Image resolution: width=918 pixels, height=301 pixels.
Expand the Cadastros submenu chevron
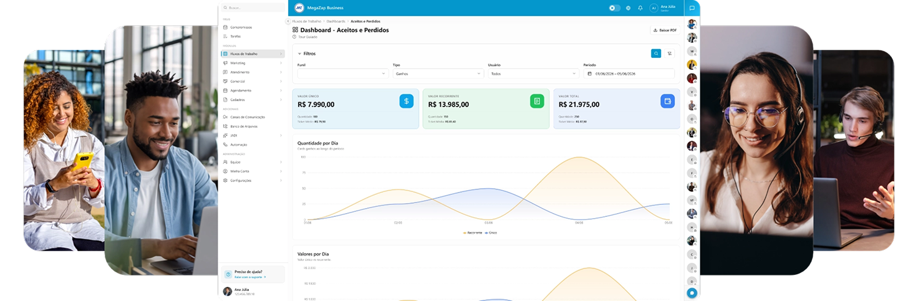281,100
